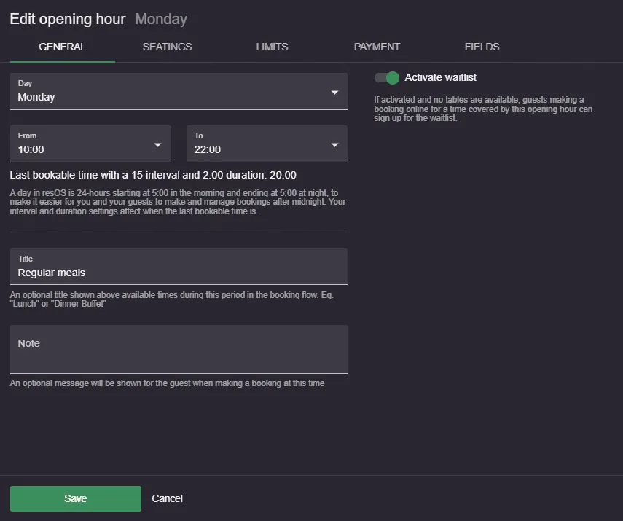The width and height of the screenshot is (623, 521).
Task: Click the Day dropdown arrow icon
Action: click(x=335, y=93)
